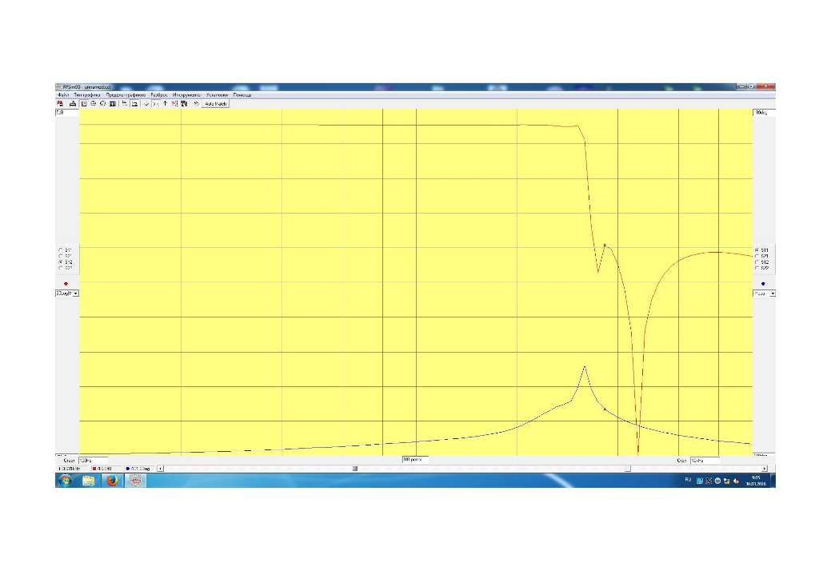This screenshot has height=579, width=819.
Task: Click the horizontal scrollbar thumb at bottom
Action: [x=355, y=469]
